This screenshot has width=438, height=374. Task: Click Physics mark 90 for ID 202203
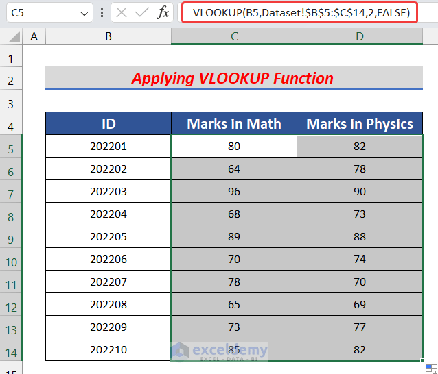point(360,191)
